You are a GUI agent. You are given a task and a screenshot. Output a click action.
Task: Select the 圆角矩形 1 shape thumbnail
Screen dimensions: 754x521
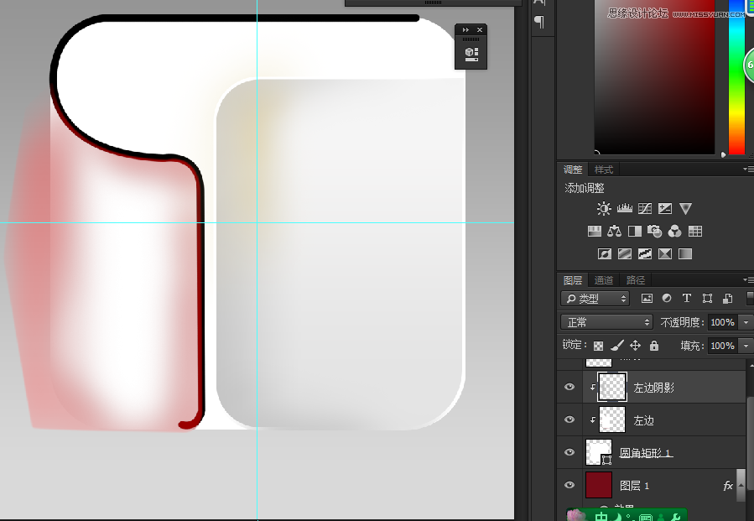[x=599, y=452]
